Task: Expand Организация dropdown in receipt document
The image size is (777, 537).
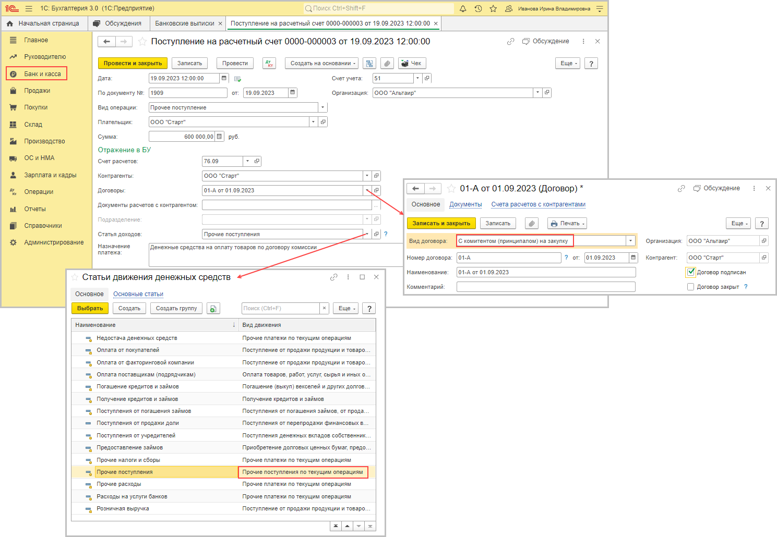Action: coord(537,93)
